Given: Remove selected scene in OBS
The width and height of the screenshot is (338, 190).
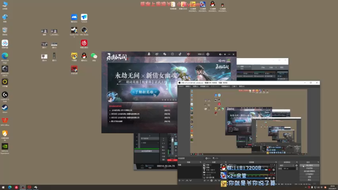Looking at the screenshot, I should tap(183, 181).
